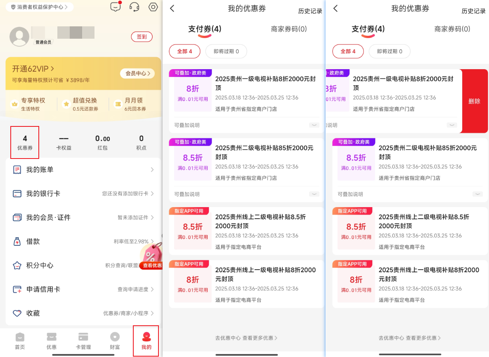489x357 pixels.
Task: Open 2025贵州线上一级电视补贴8折 coupon, right screen
Action: click(x=410, y=284)
